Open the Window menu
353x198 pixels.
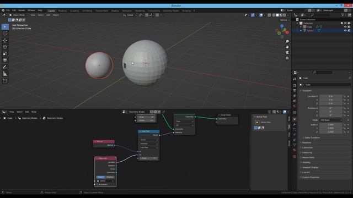point(31,10)
